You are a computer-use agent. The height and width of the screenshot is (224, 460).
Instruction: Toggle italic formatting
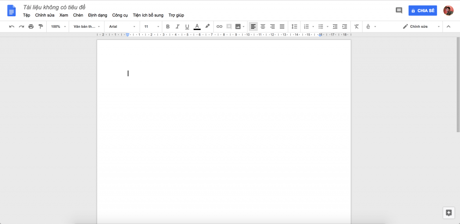177,26
